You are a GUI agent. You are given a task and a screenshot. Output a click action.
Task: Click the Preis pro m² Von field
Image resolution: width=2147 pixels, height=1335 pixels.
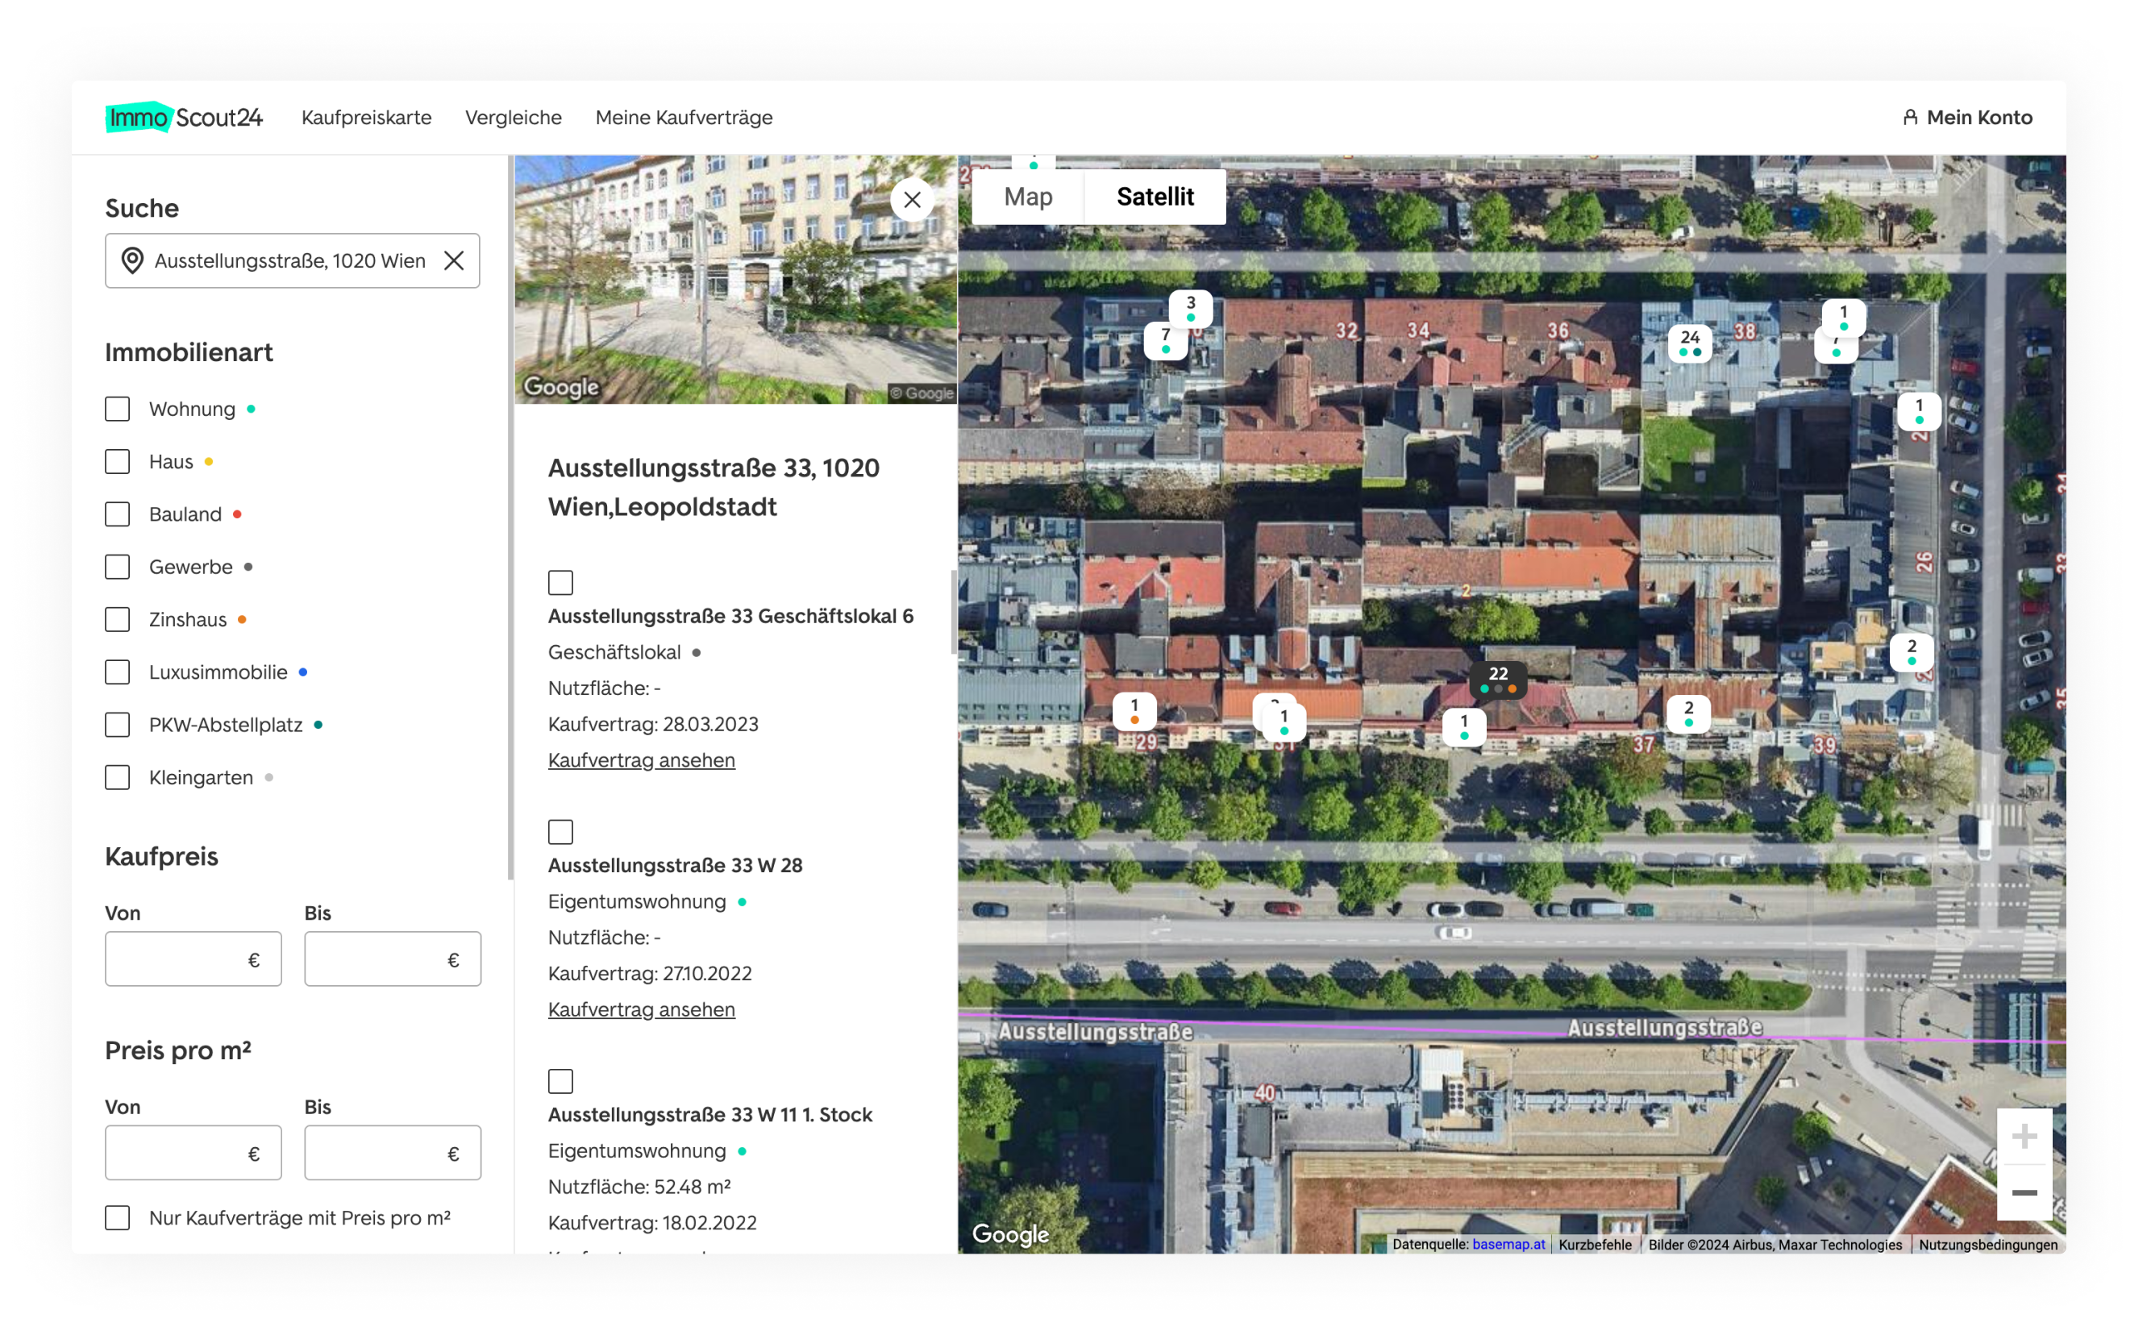193,1153
